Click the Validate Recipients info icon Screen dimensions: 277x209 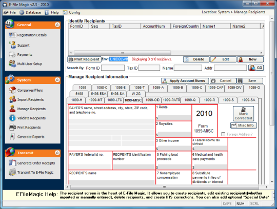[x=12, y=118]
